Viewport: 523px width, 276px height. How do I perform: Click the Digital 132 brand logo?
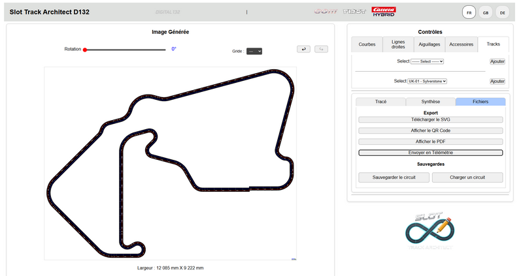tap(168, 12)
